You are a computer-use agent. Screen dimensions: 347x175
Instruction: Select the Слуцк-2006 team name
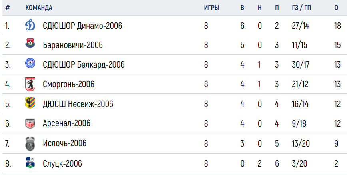tap(62, 164)
